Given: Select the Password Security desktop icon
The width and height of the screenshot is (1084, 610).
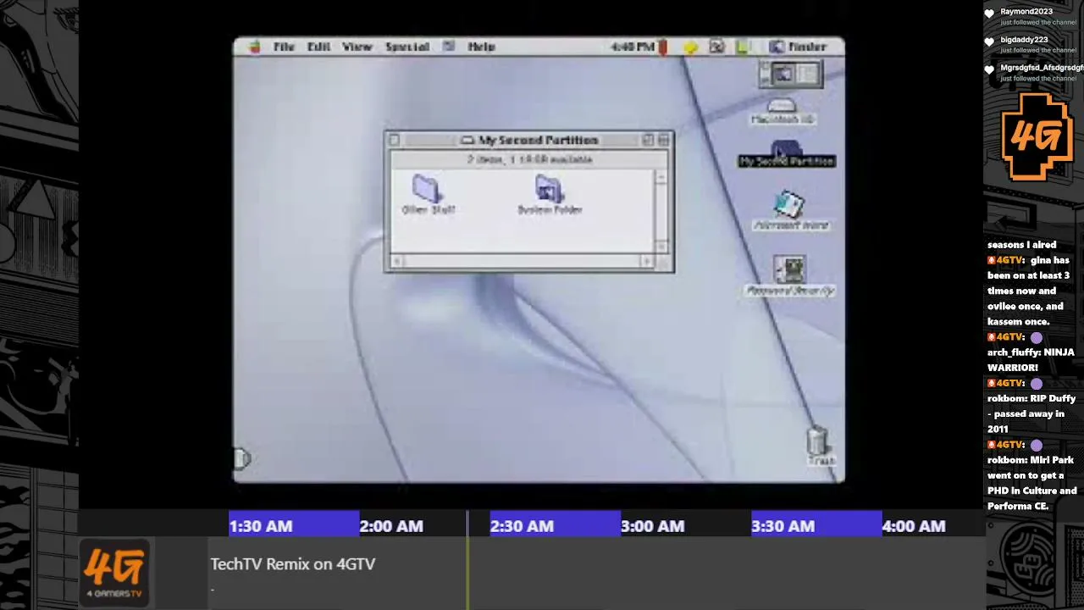Looking at the screenshot, I should (790, 276).
